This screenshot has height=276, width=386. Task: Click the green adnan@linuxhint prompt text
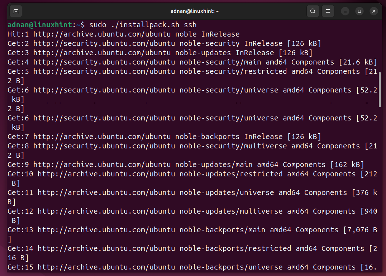[40, 25]
